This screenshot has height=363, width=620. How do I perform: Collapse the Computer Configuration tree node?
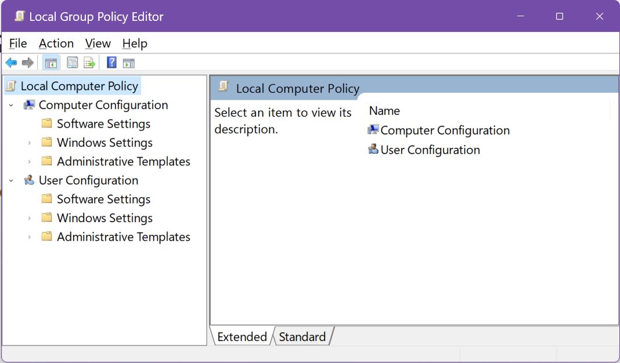(12, 105)
